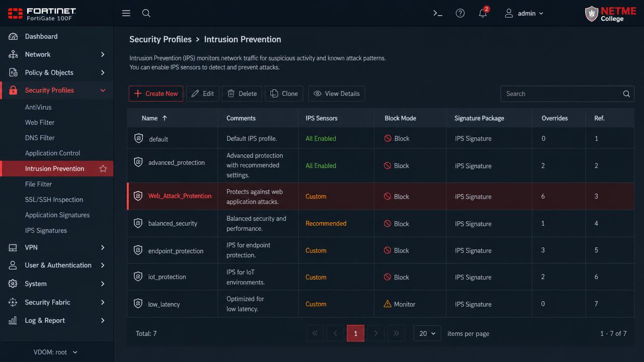The image size is (644, 362).
Task: Click the shield icon of advanced_protection row
Action: click(x=138, y=162)
